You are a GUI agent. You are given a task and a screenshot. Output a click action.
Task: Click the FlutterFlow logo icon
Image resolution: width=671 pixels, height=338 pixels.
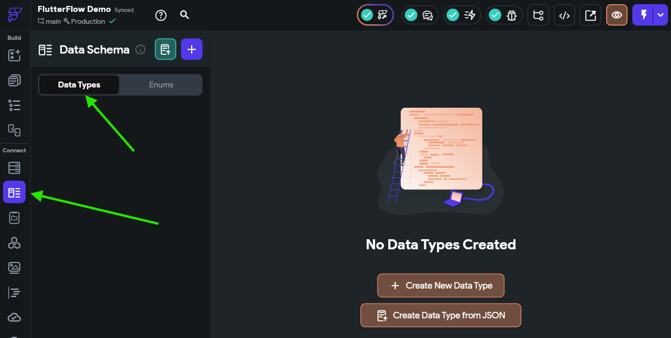point(14,14)
